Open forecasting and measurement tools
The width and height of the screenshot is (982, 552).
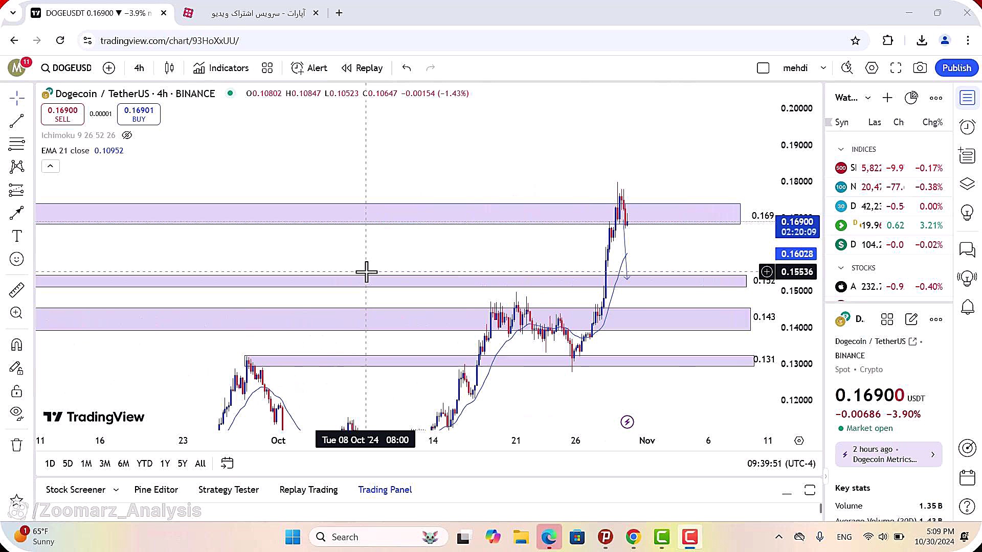(17, 190)
